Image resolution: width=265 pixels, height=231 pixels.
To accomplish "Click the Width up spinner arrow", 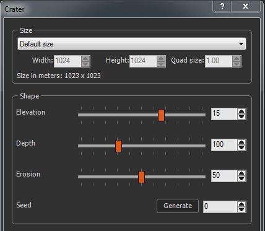I will point(85,58).
